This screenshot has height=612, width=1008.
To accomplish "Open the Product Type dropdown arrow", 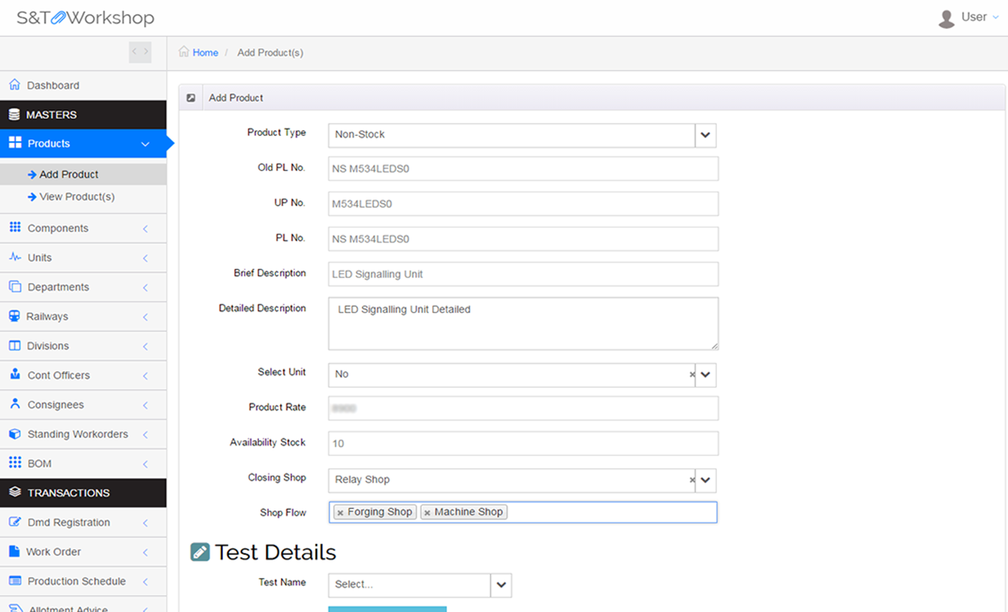I will (705, 135).
